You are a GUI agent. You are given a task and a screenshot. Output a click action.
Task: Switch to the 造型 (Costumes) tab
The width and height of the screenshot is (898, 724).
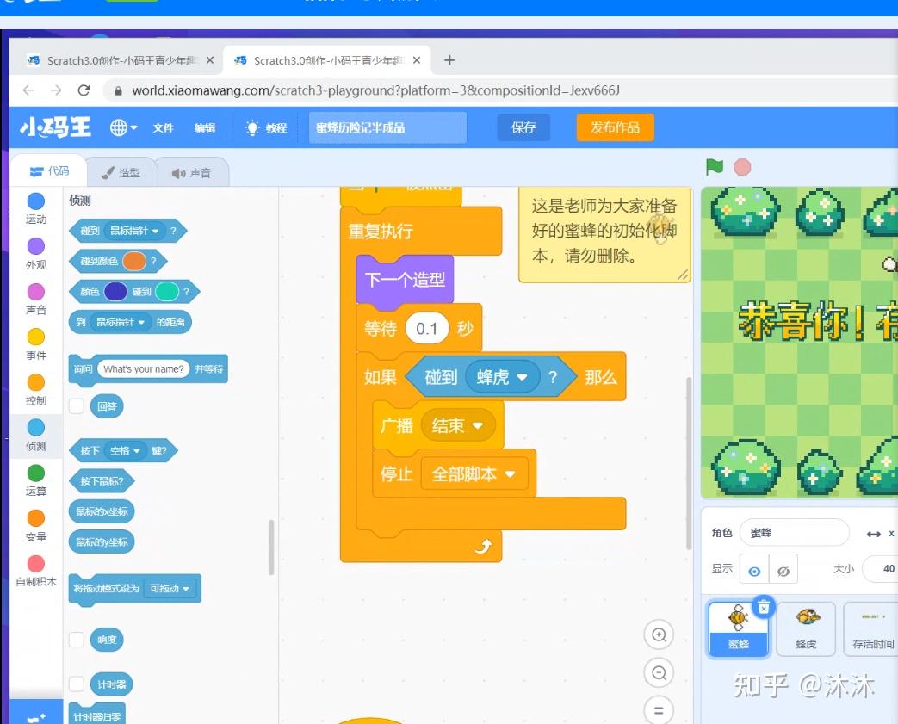click(122, 171)
